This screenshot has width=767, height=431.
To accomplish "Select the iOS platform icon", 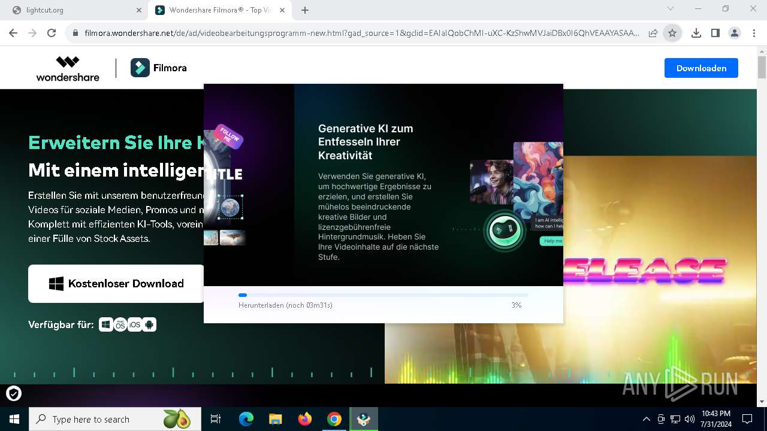I will tap(135, 324).
